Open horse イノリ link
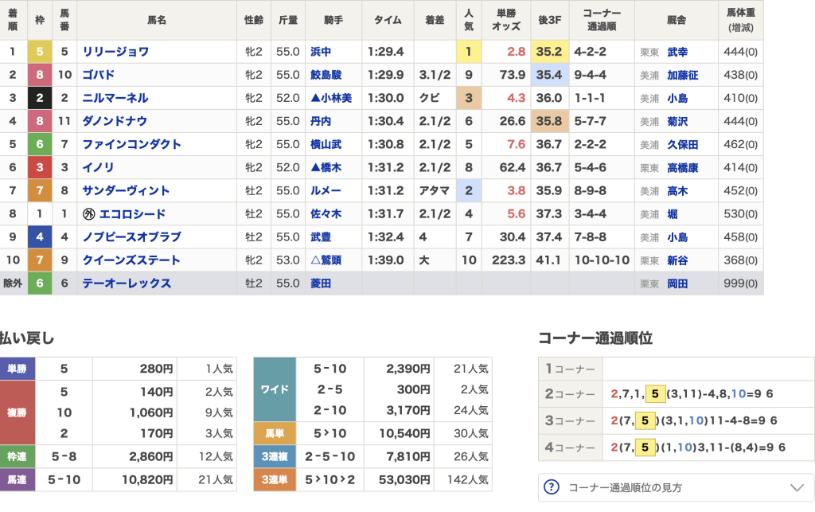Viewport: 815px width, 512px height. click(98, 167)
